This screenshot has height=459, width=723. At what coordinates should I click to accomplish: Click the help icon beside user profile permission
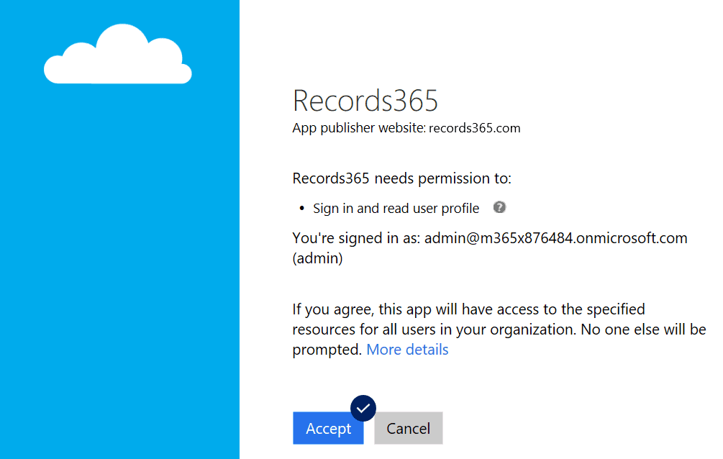click(x=499, y=208)
